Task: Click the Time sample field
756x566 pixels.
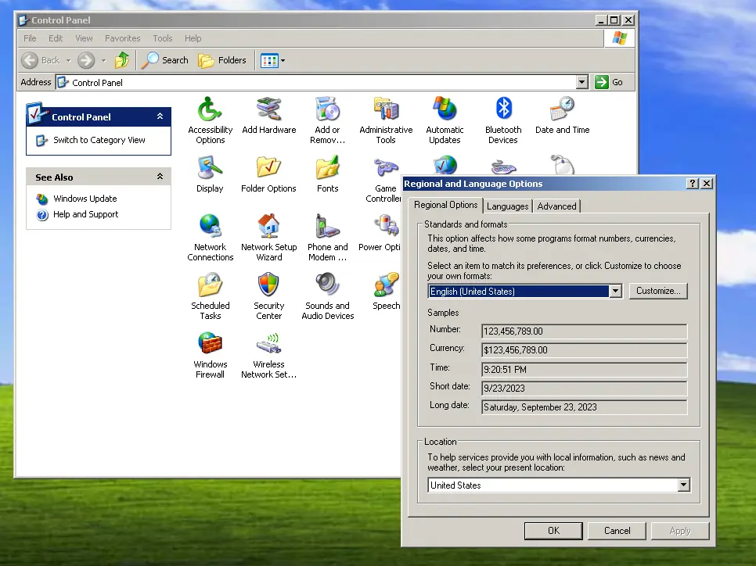Action: click(x=585, y=370)
